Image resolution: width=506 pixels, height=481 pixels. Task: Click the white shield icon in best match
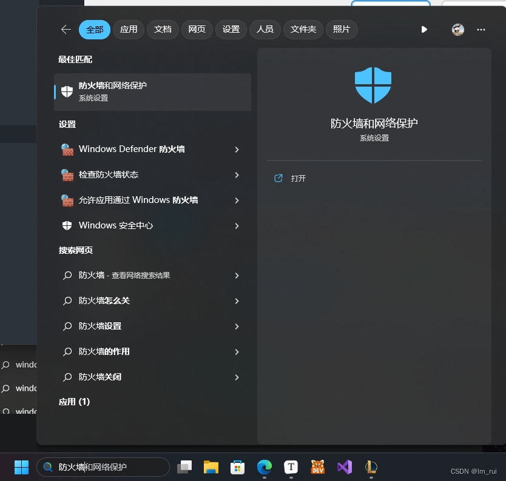point(67,92)
